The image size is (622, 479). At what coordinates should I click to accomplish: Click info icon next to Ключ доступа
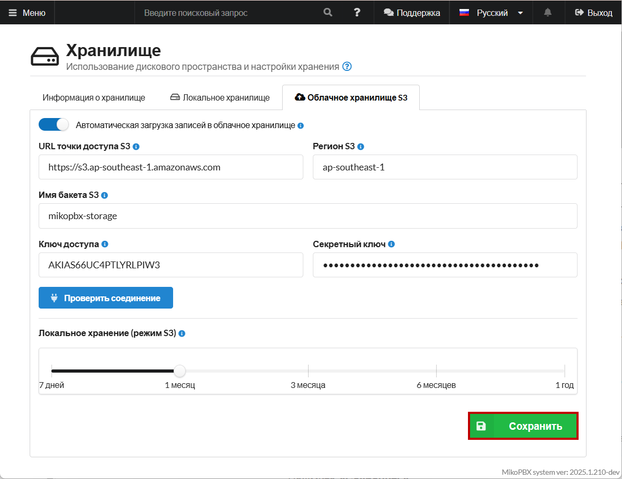click(105, 245)
